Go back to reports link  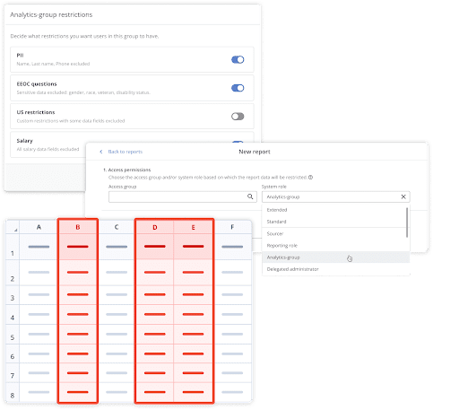coord(126,152)
